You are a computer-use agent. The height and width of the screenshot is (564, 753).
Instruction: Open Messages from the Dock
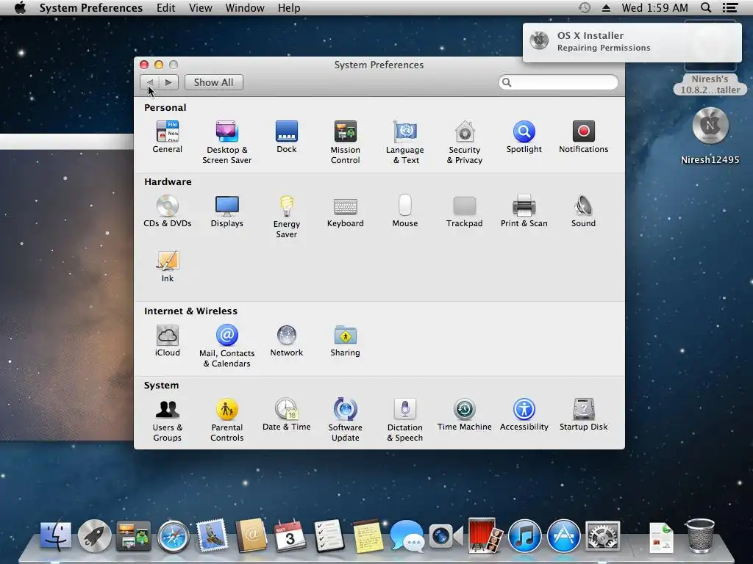407,535
